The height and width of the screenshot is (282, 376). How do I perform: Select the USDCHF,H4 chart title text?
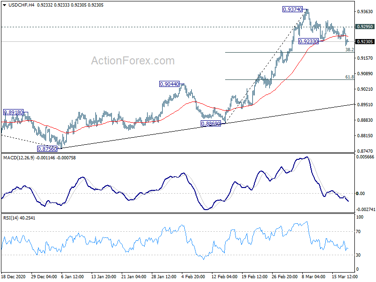(x=21, y=5)
